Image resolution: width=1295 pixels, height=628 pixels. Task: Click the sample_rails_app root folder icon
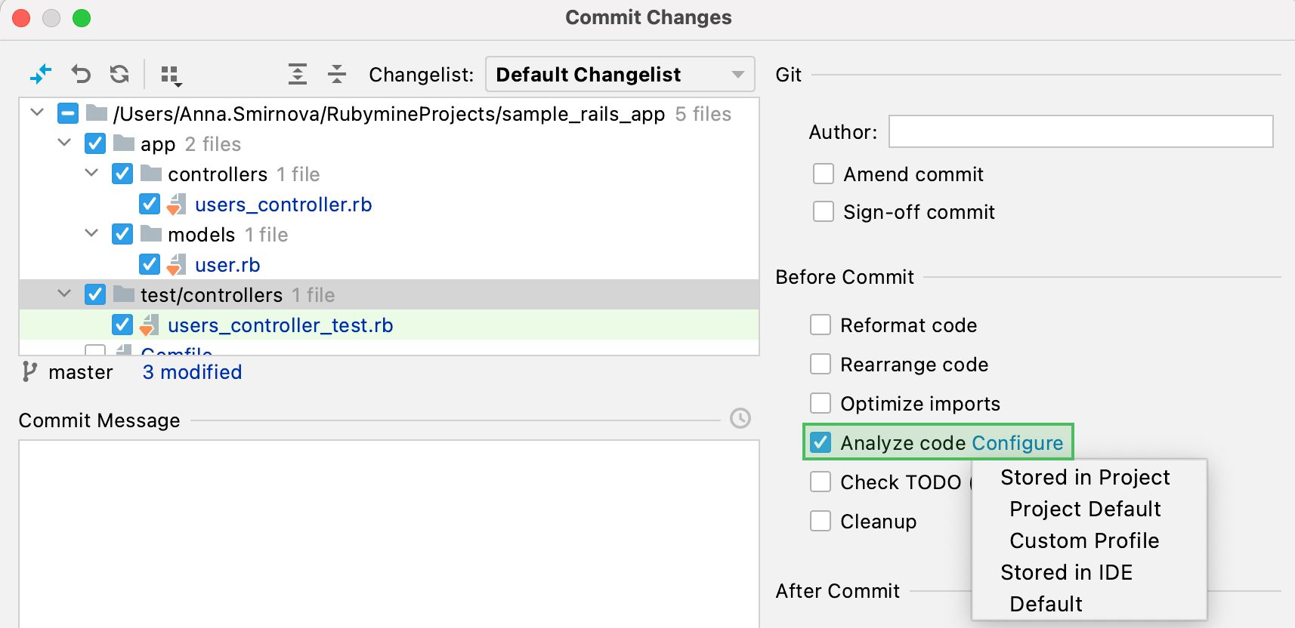pyautogui.click(x=96, y=113)
